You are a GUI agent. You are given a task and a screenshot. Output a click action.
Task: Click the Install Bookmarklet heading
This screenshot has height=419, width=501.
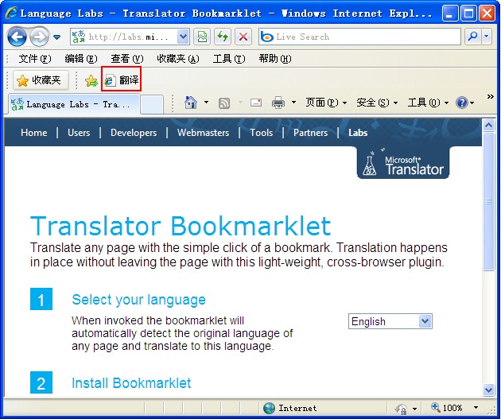tap(131, 383)
